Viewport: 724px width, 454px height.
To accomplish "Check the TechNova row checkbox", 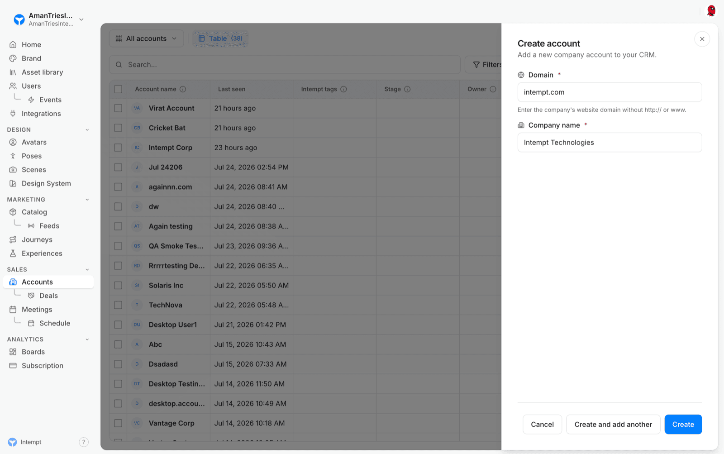I will (118, 305).
